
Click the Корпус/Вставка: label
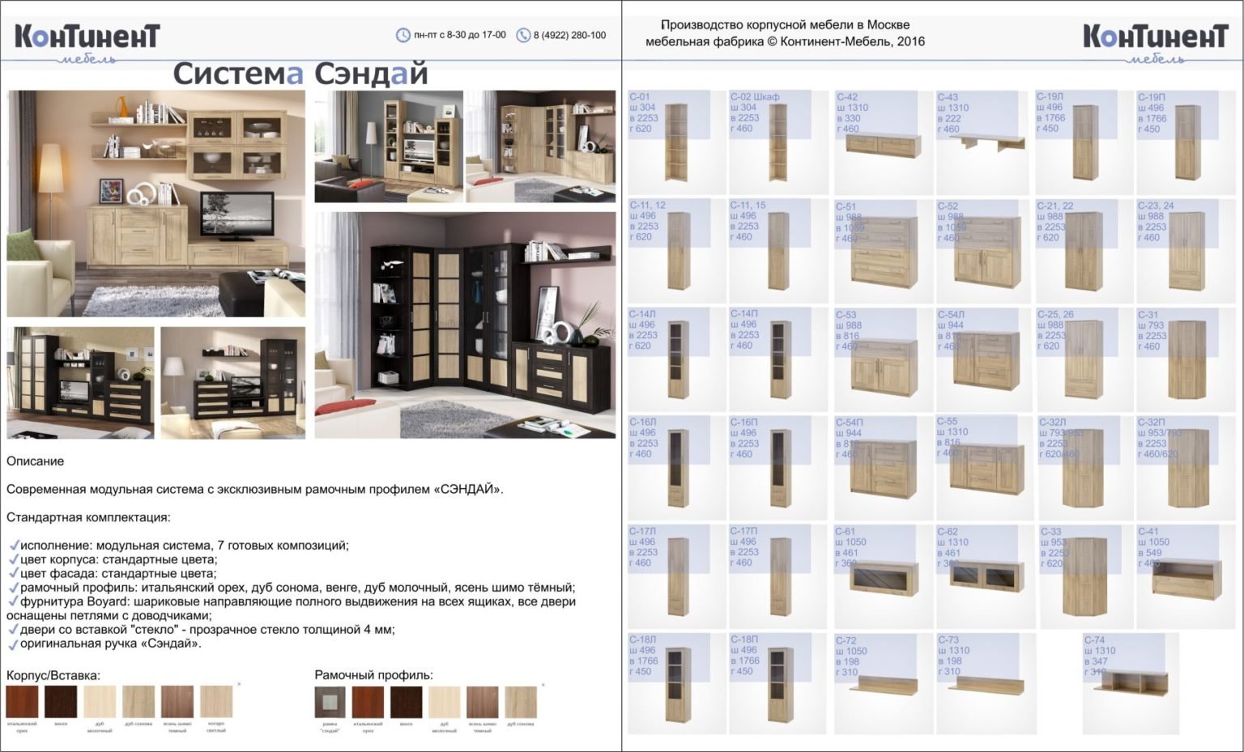53,675
